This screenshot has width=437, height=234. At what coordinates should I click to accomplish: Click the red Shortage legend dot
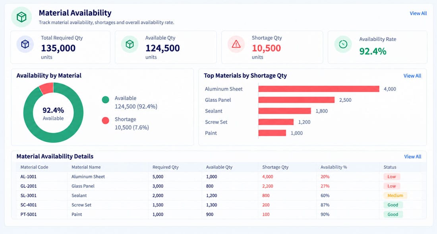pos(105,120)
